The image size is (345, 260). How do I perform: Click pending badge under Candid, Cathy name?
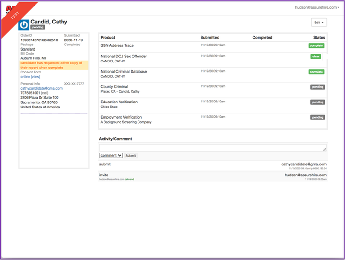click(38, 28)
